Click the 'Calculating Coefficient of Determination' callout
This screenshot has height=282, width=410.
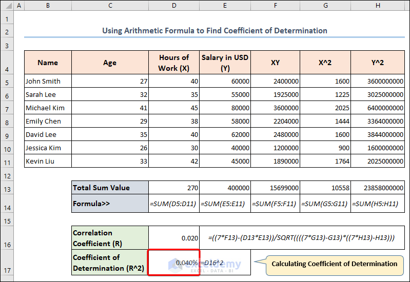tap(334, 264)
